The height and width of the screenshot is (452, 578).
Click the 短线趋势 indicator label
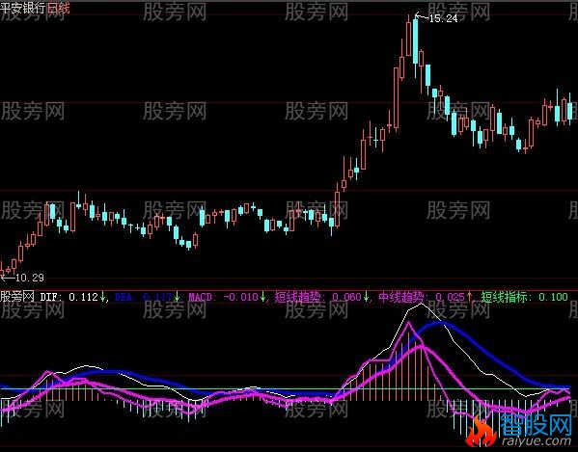(x=299, y=297)
